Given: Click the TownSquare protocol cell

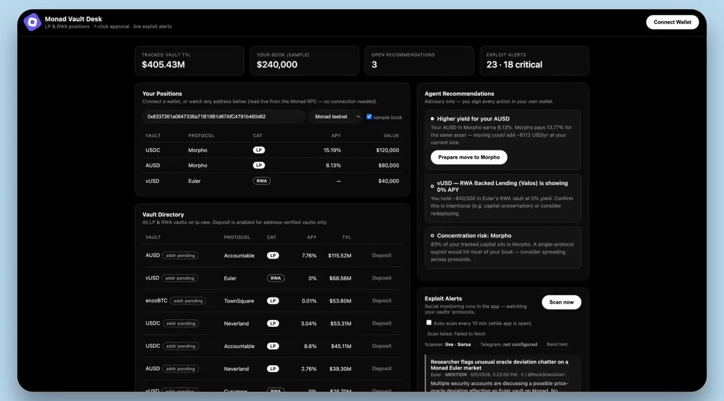Looking at the screenshot, I should click(239, 301).
